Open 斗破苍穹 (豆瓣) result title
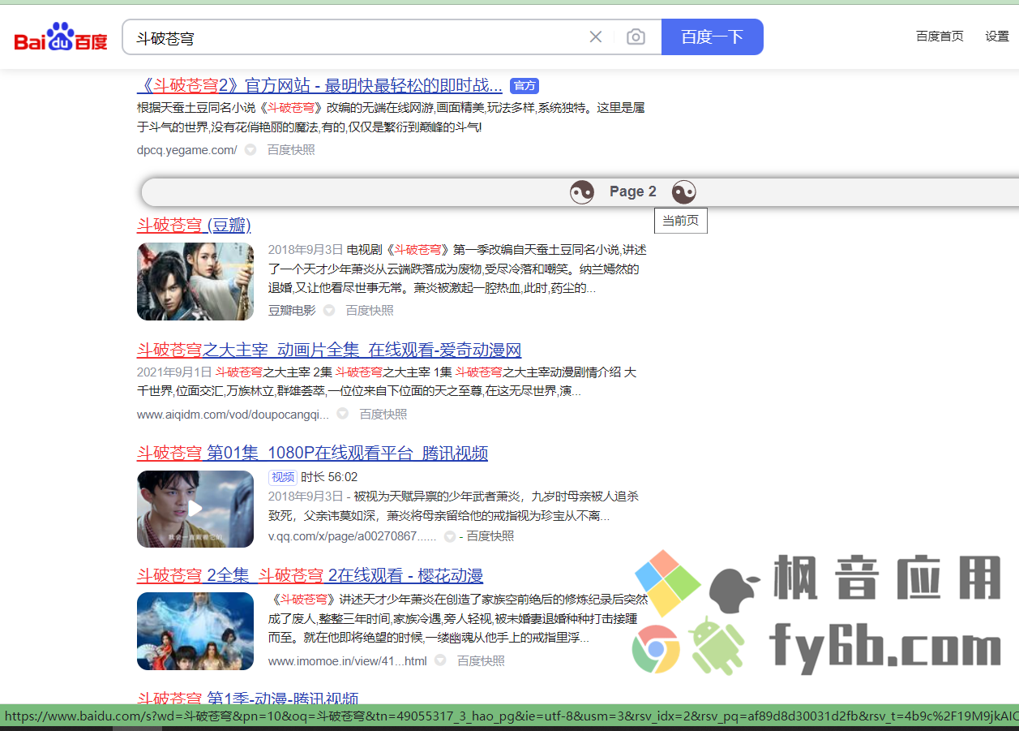The image size is (1019, 731). tap(194, 226)
